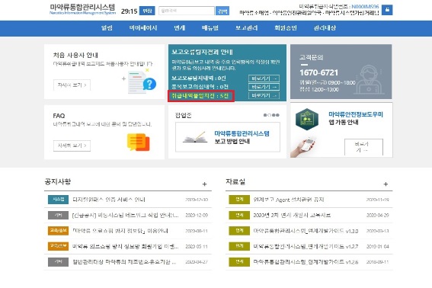The height and width of the screenshot is (288, 432).
Task: Open the 매뉴얼 menu
Action: tap(210, 28)
